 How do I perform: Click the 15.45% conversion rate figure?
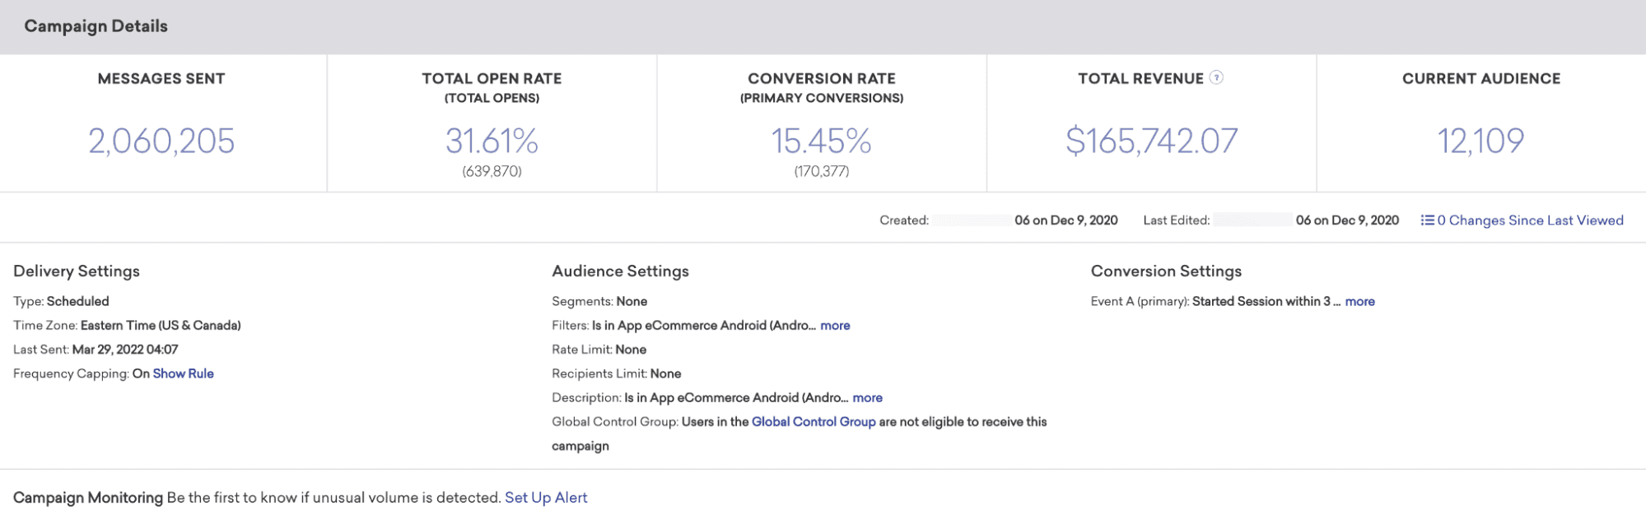[x=821, y=141]
